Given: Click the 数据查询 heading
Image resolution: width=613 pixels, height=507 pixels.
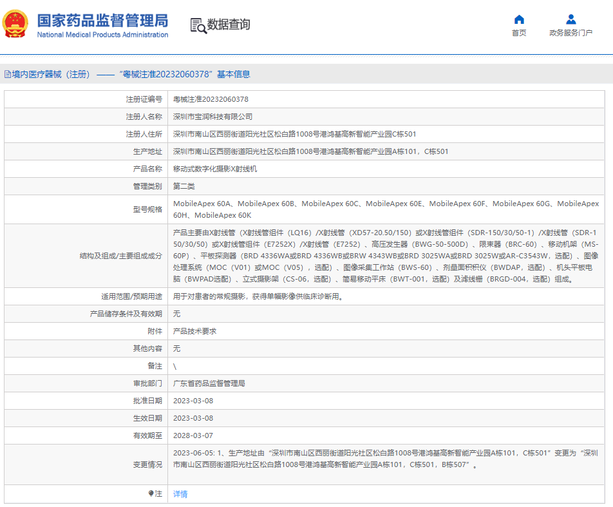Looking at the screenshot, I should click(229, 24).
